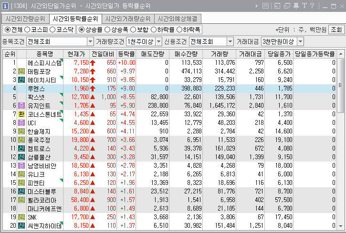Open help with the question mark icon
The width and height of the screenshot is (346, 233).
(312, 6)
